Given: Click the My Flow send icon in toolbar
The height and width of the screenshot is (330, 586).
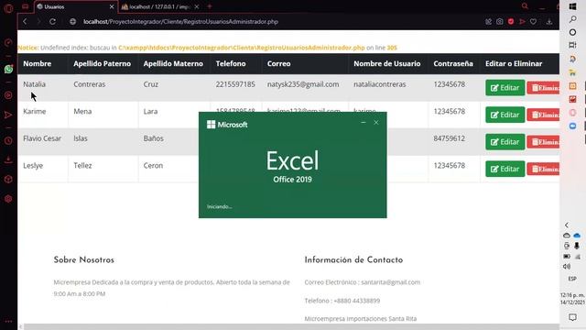Looking at the screenshot, I should click(x=522, y=22).
